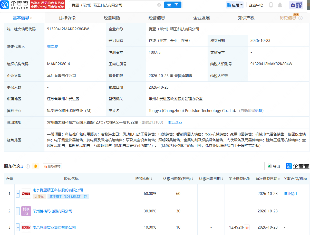This screenshot has width=310, height=235.
Task: Switch to the 基本信息 tab
Action: point(23,18)
